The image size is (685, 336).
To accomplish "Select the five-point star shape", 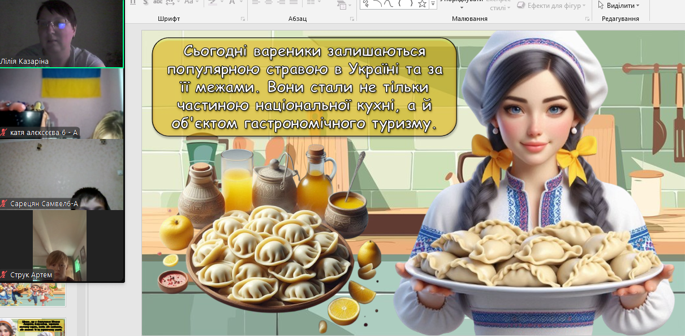I will click(422, 4).
